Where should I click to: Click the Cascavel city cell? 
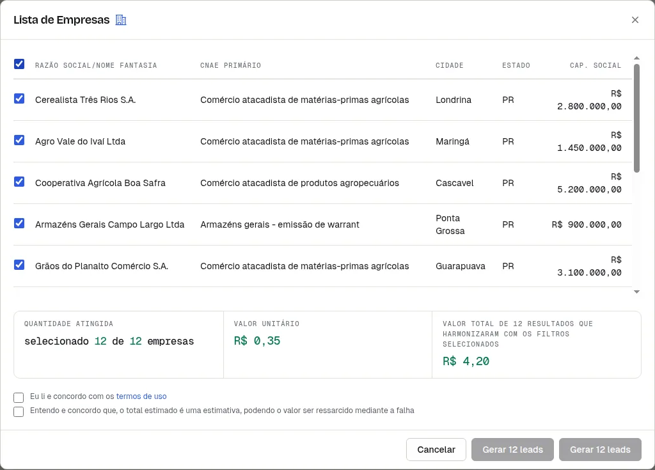tap(455, 183)
